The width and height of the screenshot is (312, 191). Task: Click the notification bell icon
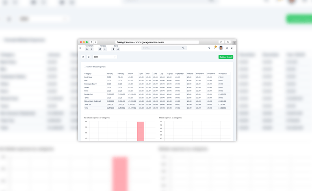coord(232,48)
